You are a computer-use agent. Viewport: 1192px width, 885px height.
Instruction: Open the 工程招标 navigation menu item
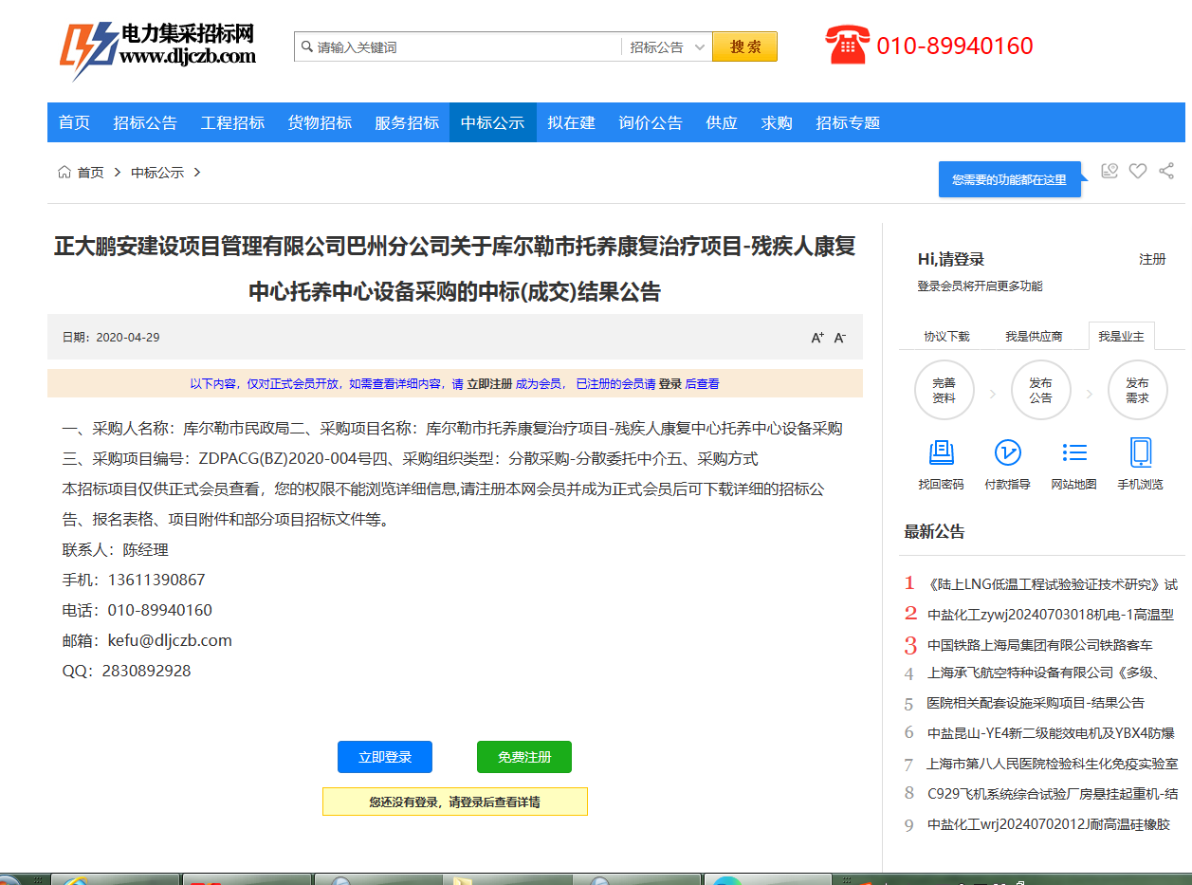(x=232, y=122)
